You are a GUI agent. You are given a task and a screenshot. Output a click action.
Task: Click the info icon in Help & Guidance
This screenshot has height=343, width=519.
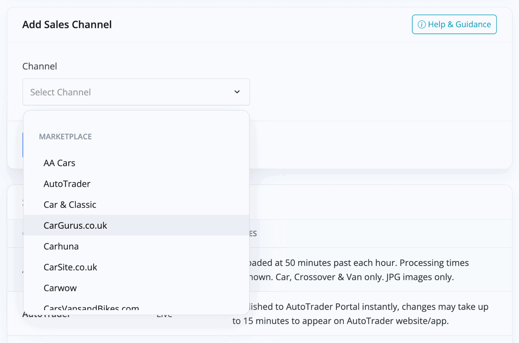[422, 24]
